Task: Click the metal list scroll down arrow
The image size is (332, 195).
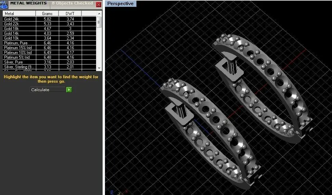Action: coord(99,68)
